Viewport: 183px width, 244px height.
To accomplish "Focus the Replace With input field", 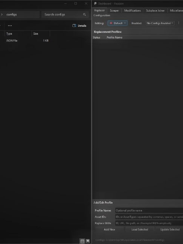I will click(149, 223).
